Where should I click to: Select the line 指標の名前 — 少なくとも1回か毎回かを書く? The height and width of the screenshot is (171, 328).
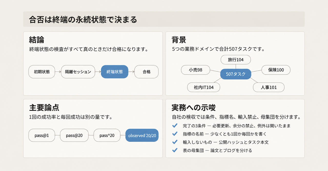coord(224,134)
